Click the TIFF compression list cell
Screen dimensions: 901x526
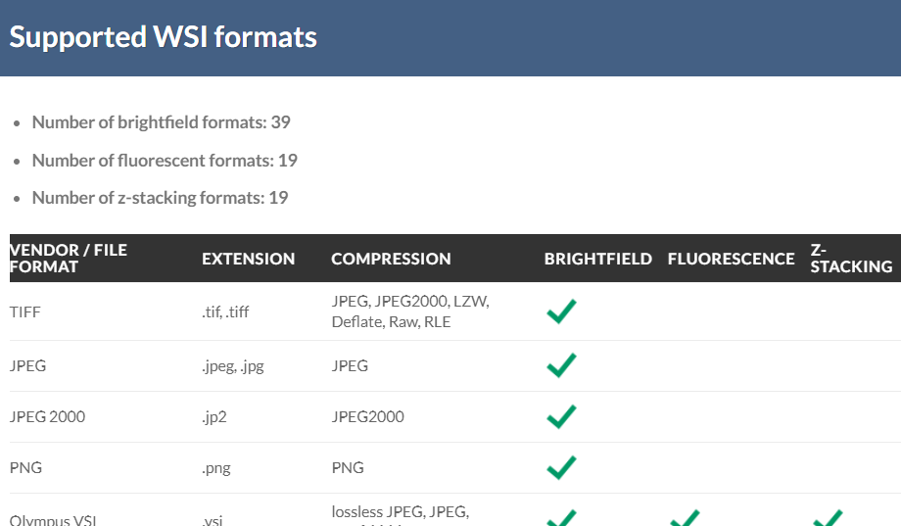pyautogui.click(x=409, y=311)
